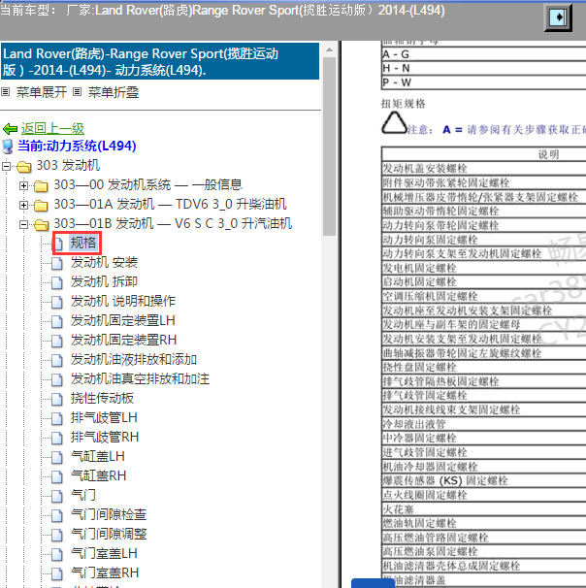Select 当前:动力系统(L494) heading

pyautogui.click(x=77, y=146)
